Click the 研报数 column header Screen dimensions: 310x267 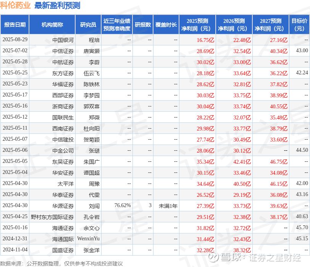(x=143, y=25)
